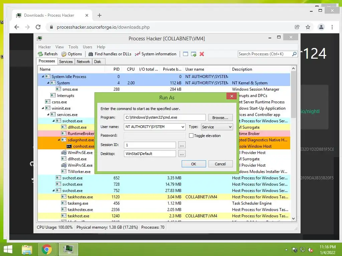Viewport: 342px width, 256px height.
Task: Collapse the wininit.exe tree node
Action: pyautogui.click(x=43, y=108)
